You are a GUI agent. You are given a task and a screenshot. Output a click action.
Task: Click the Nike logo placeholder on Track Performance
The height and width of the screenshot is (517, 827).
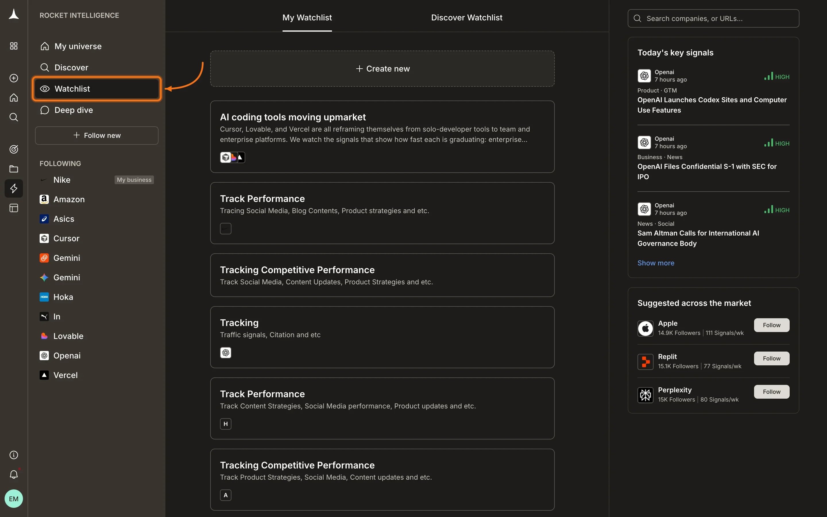pos(225,228)
